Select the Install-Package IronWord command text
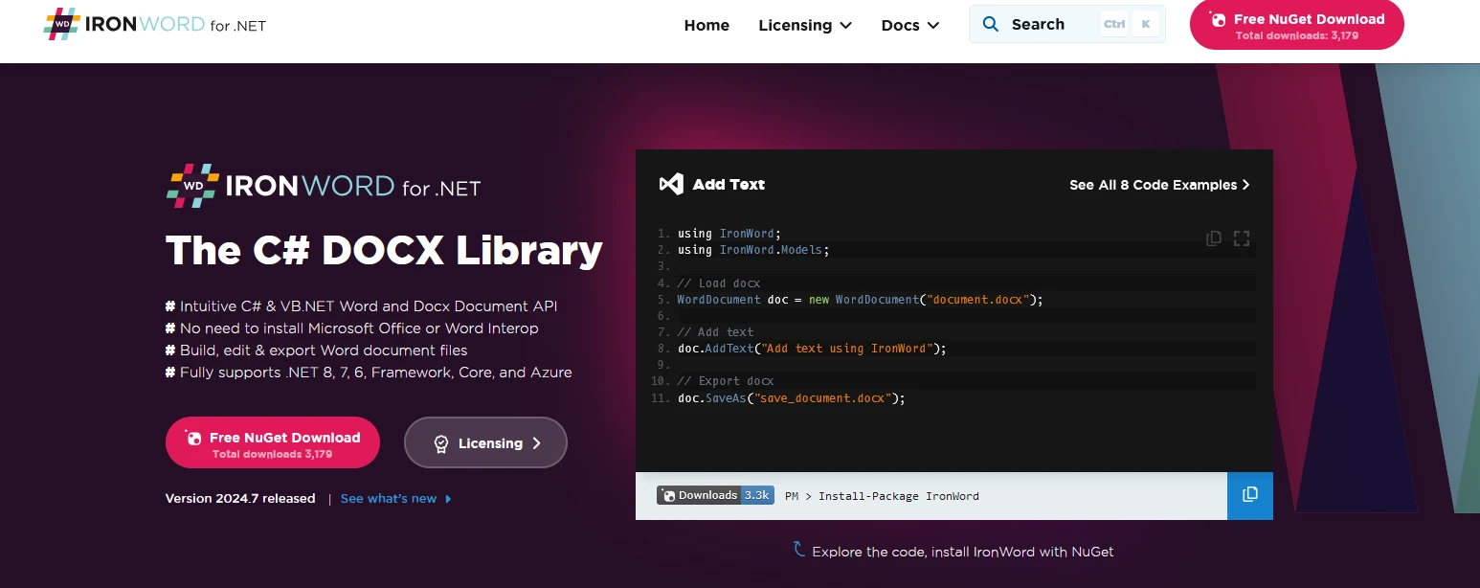The width and height of the screenshot is (1480, 588). point(897,496)
